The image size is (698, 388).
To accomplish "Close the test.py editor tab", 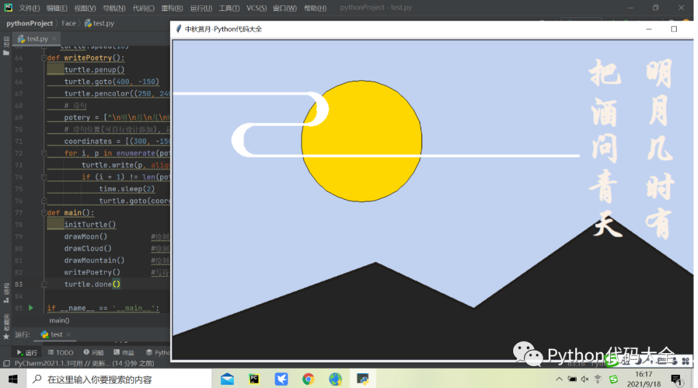I will 54,39.
